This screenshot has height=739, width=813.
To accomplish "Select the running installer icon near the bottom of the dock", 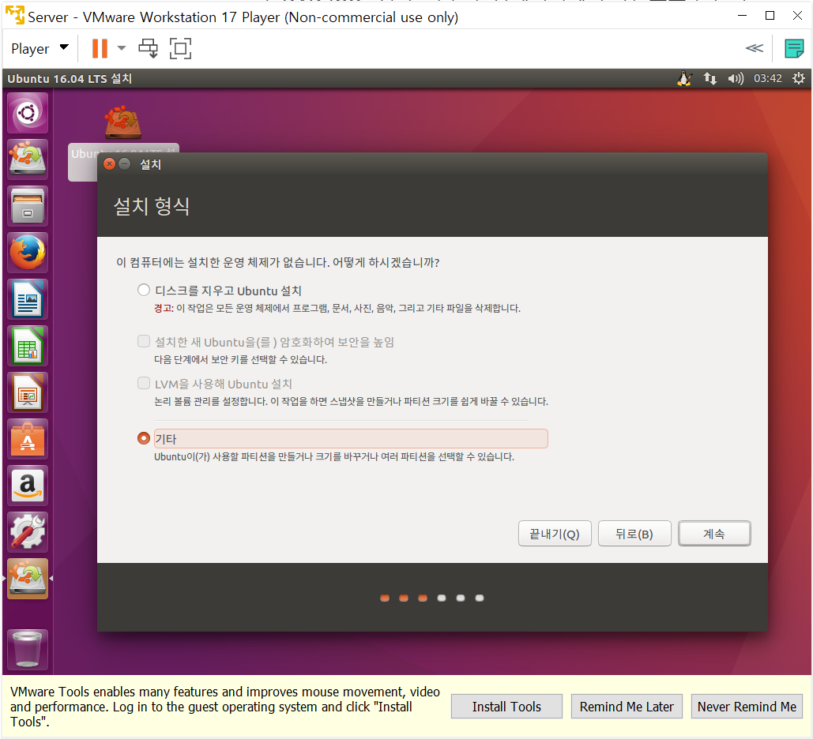I will tap(28, 579).
